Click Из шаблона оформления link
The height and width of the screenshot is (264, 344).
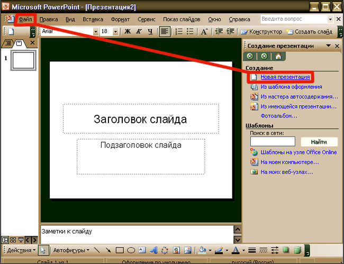(x=291, y=87)
